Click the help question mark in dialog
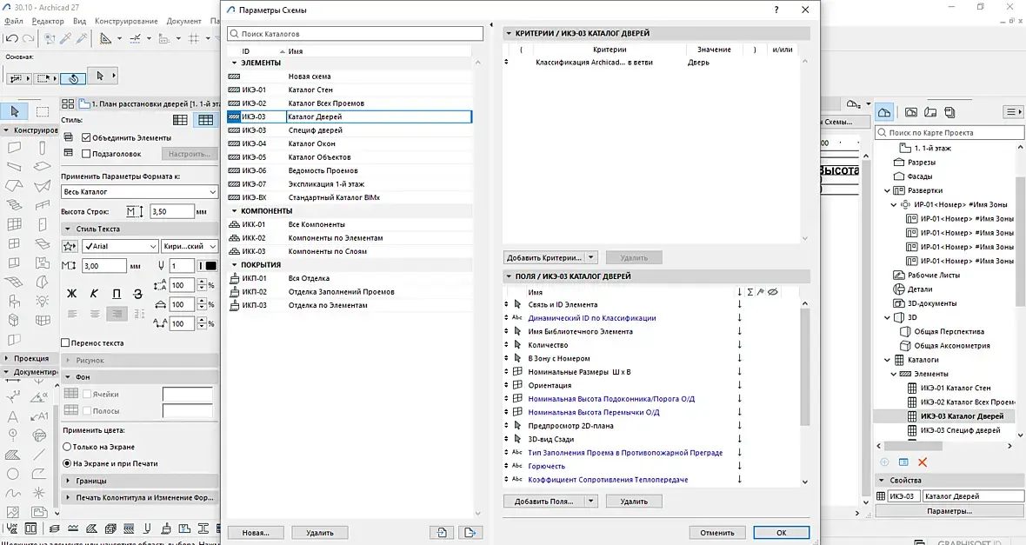 coord(776,10)
